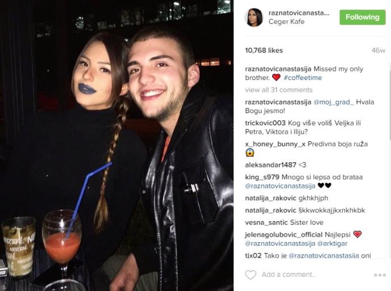Click the 10,768 likes count
391x291 pixels.
point(264,50)
